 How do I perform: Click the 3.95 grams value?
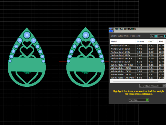pos(139,68)
